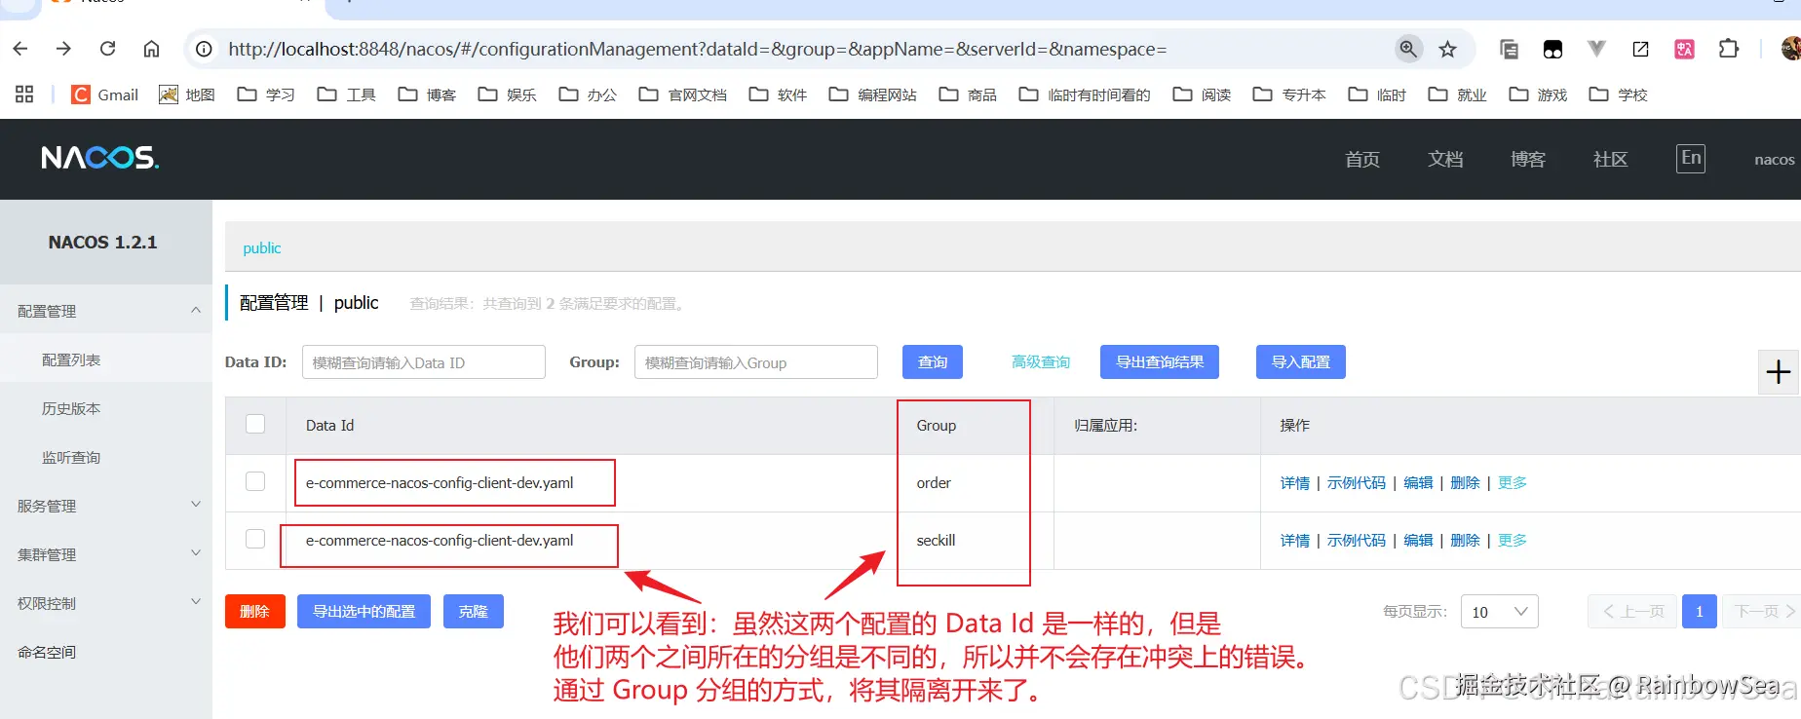Open the 工具 bookmark folder
Image resolution: width=1801 pixels, height=719 pixels.
click(347, 95)
